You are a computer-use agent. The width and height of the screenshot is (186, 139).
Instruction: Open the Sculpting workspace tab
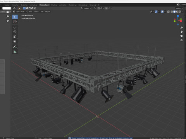[x=24, y=5]
